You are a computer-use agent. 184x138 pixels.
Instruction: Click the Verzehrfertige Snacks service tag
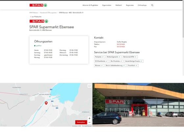click(133, 61)
